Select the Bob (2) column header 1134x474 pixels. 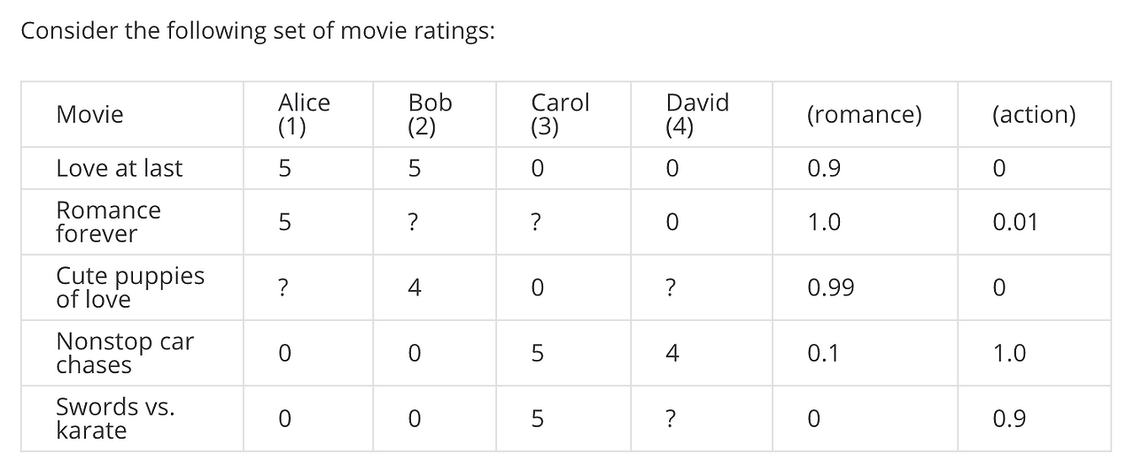pyautogui.click(x=430, y=114)
